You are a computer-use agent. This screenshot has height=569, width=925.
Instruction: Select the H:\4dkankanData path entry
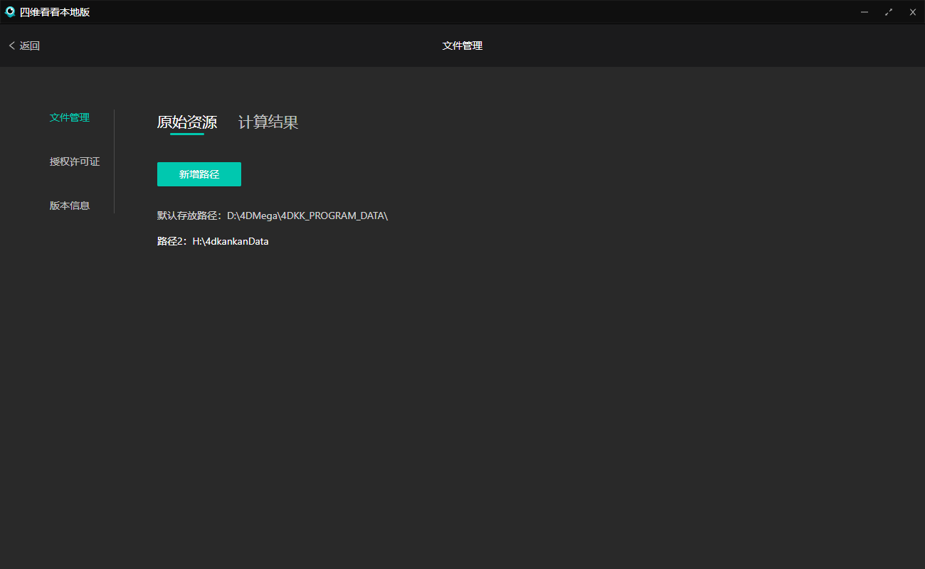231,242
